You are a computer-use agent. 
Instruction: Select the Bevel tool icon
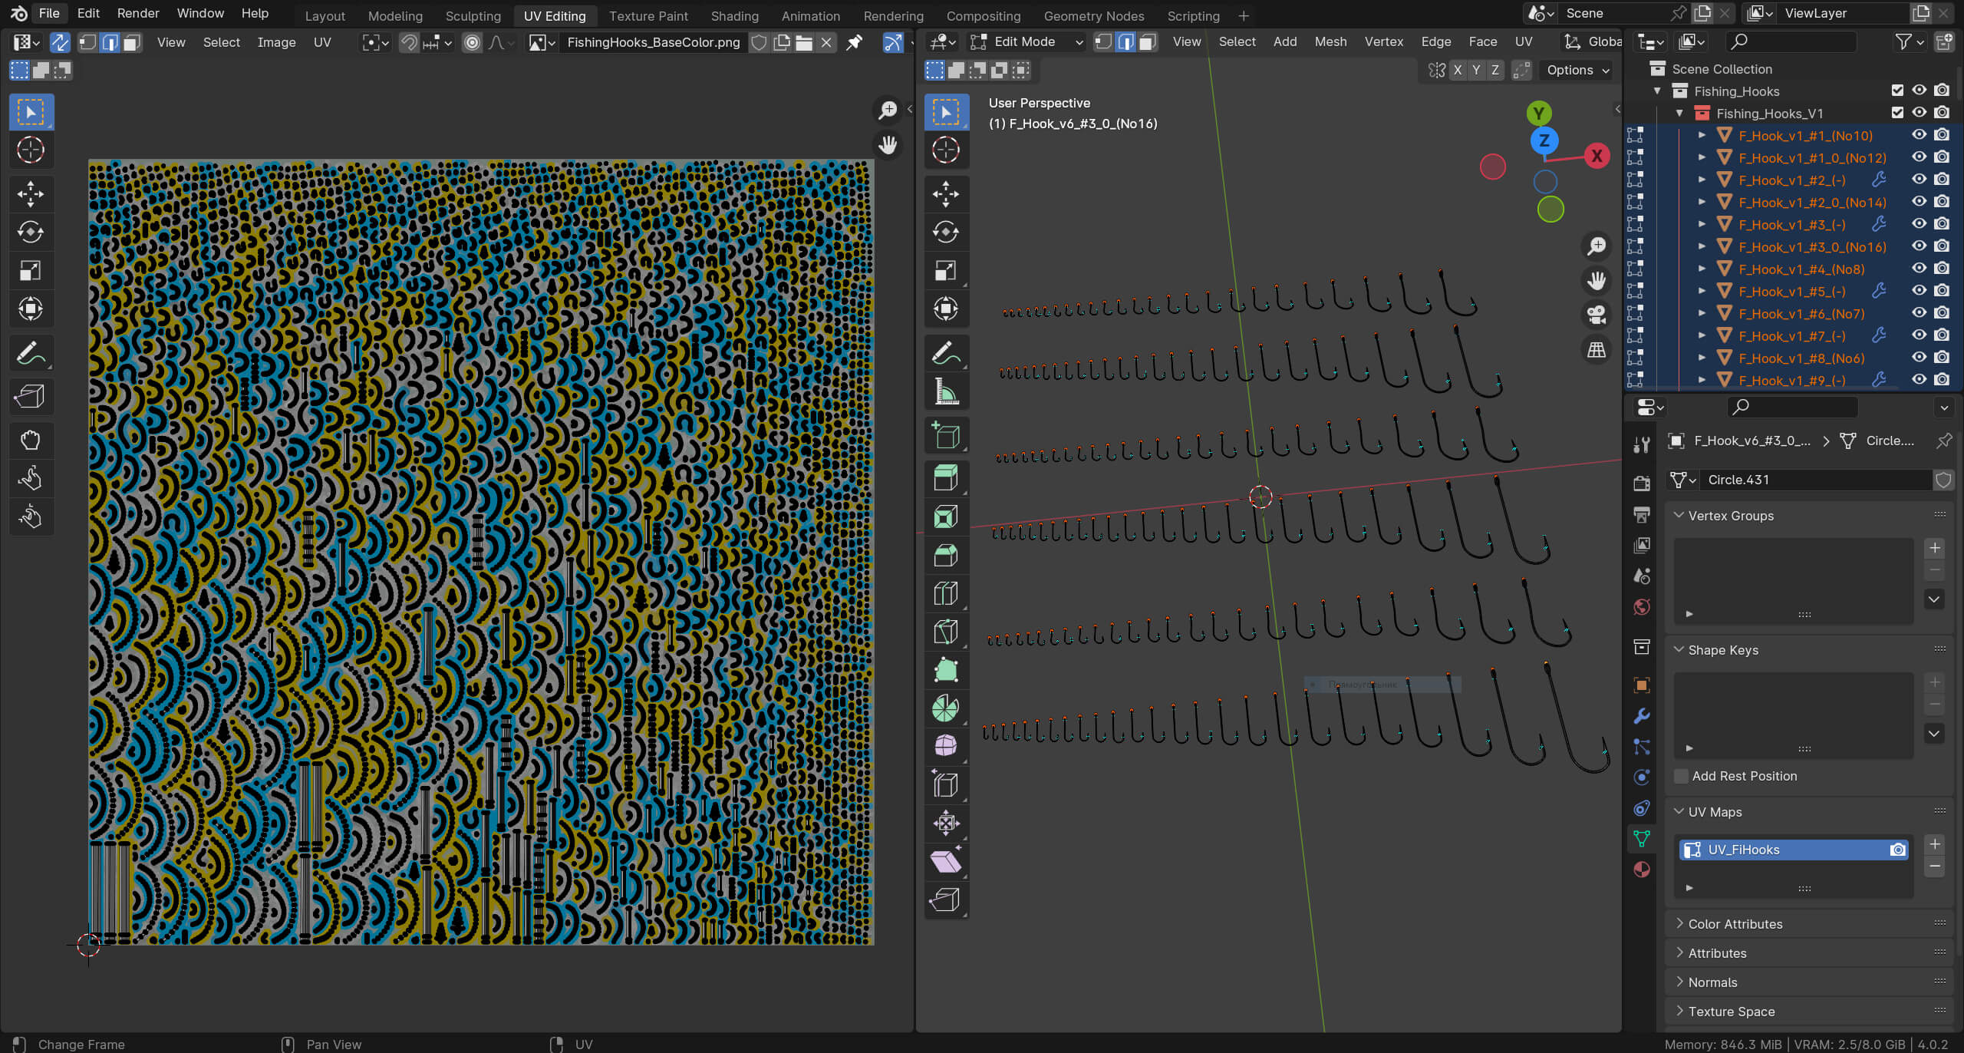(945, 555)
